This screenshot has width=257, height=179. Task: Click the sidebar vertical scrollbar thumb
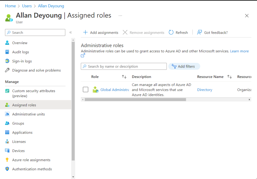click(x=73, y=101)
